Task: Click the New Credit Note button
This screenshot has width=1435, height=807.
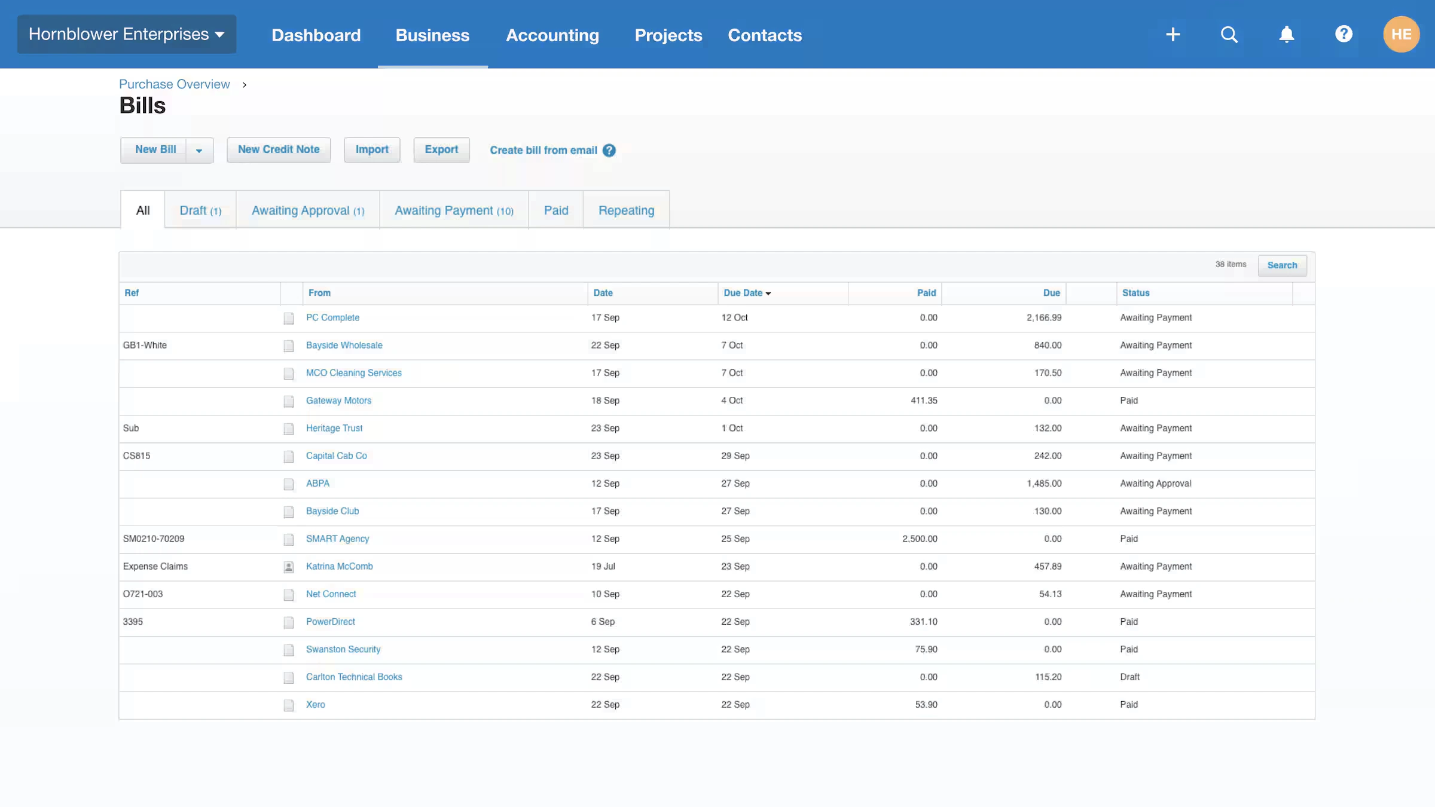Action: click(x=279, y=149)
